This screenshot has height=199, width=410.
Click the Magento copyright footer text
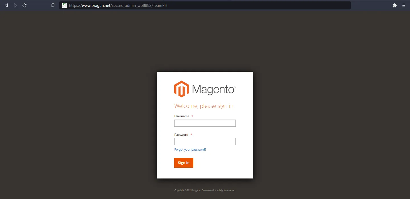pyautogui.click(x=205, y=190)
